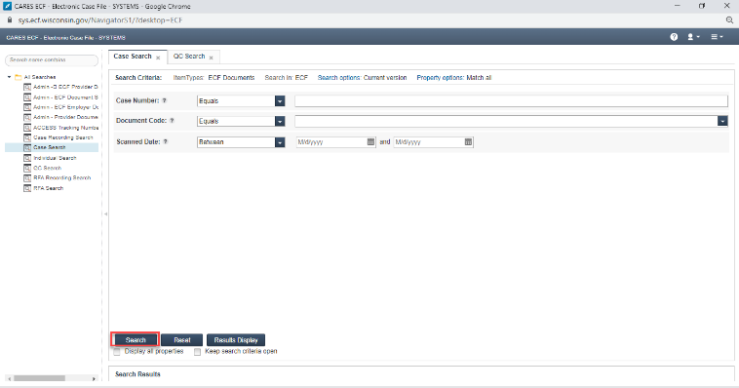Click the Individual Search saved-search icon

(27, 158)
